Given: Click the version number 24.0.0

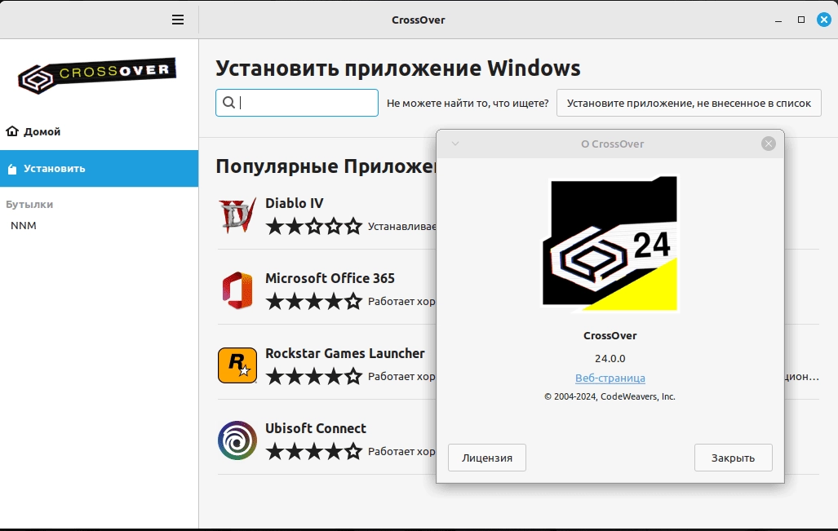Looking at the screenshot, I should point(610,358).
